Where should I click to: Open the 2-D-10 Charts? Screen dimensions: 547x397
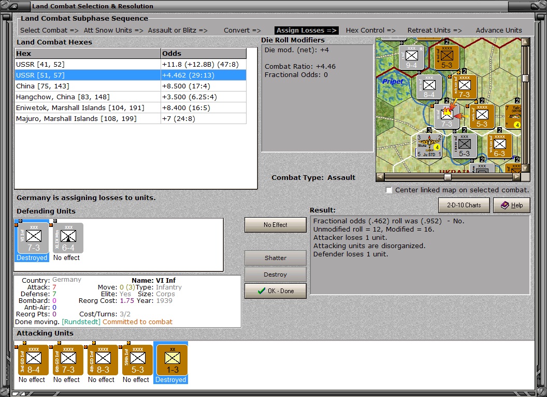point(464,205)
